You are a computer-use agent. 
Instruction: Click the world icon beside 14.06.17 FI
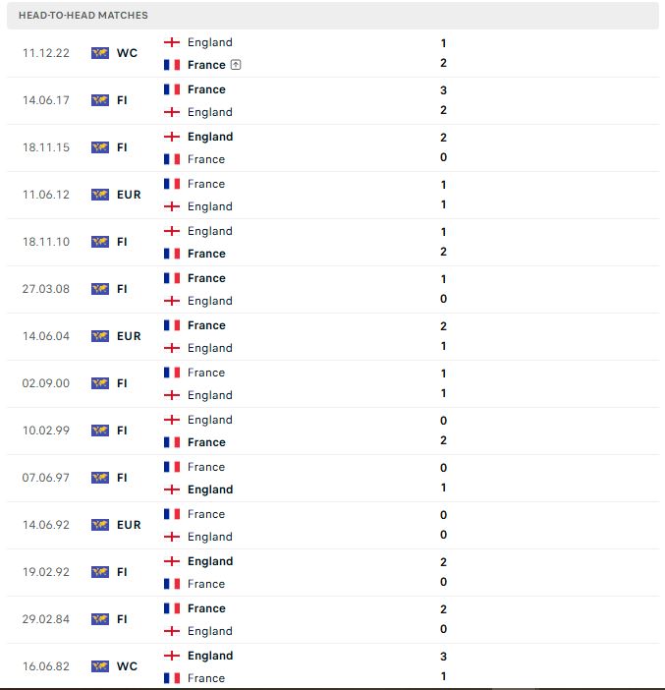pyautogui.click(x=100, y=100)
